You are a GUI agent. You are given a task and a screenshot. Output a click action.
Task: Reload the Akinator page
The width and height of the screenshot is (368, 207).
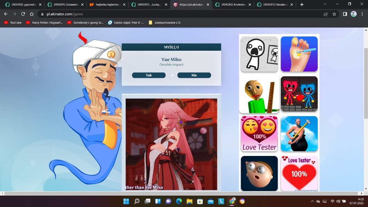coord(23,14)
